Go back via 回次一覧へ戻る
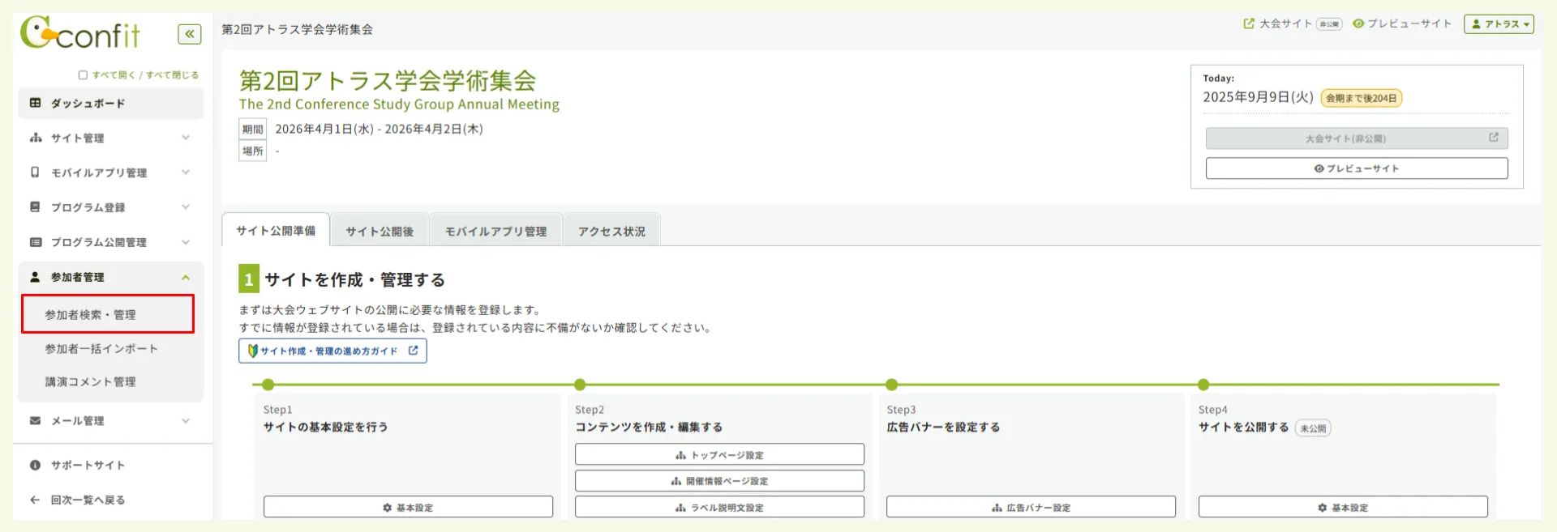The height and width of the screenshot is (532, 1557). pyautogui.click(x=88, y=500)
